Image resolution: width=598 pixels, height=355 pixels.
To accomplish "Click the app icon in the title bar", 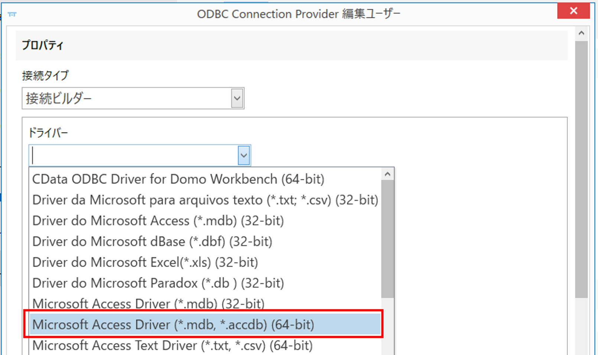I will (12, 14).
